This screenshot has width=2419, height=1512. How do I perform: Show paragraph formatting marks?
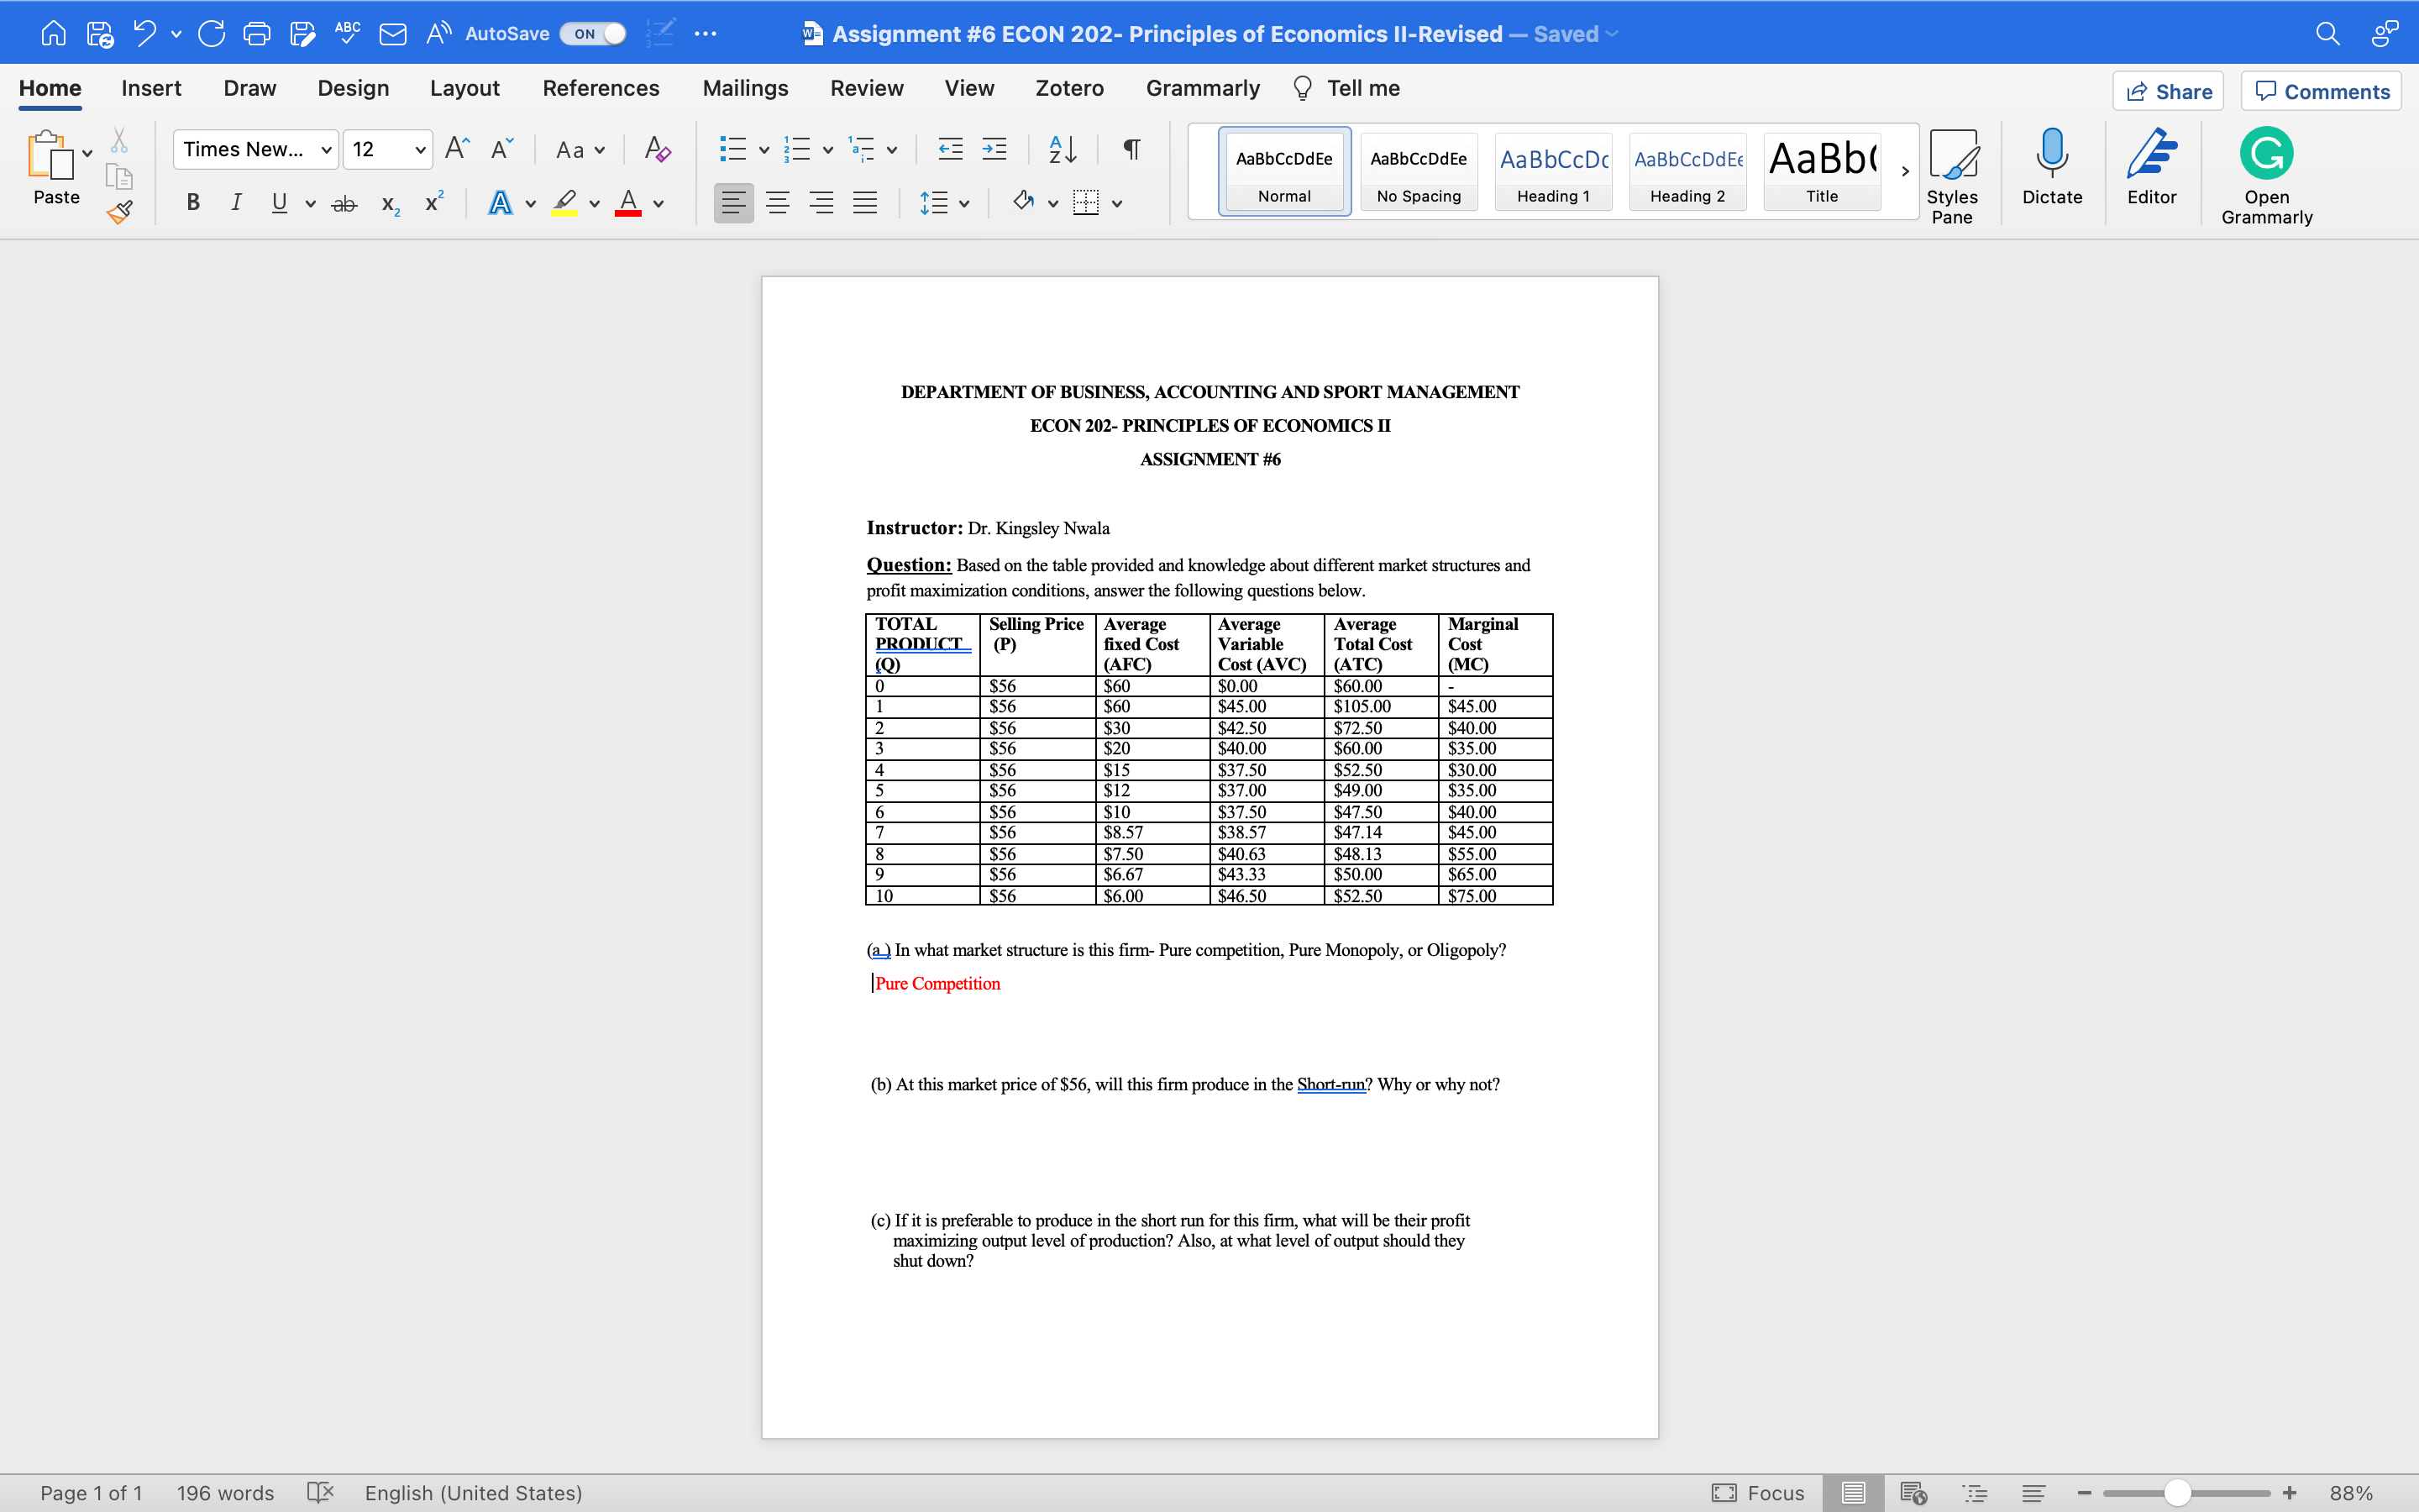tap(1130, 149)
